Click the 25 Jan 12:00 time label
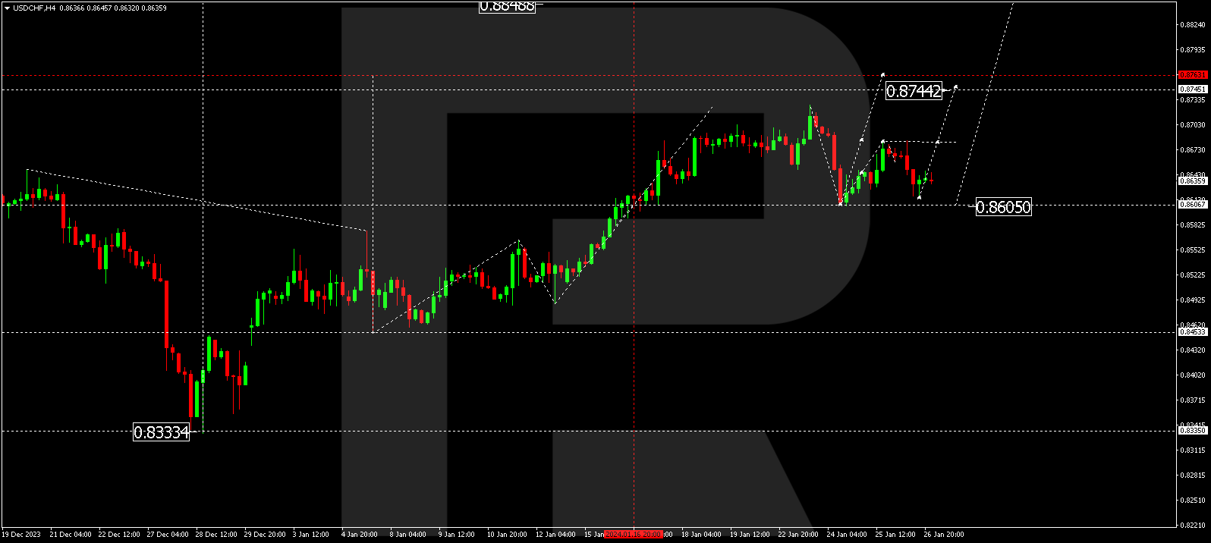The image size is (1211, 543). coord(896,535)
